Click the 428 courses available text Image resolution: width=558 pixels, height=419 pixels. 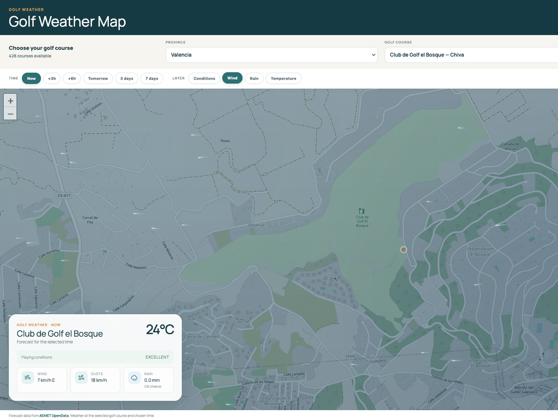point(30,56)
